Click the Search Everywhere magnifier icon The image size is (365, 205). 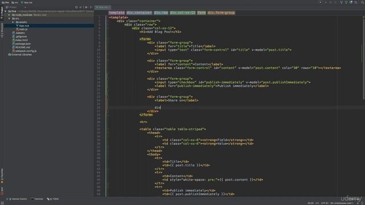(x=363, y=2)
